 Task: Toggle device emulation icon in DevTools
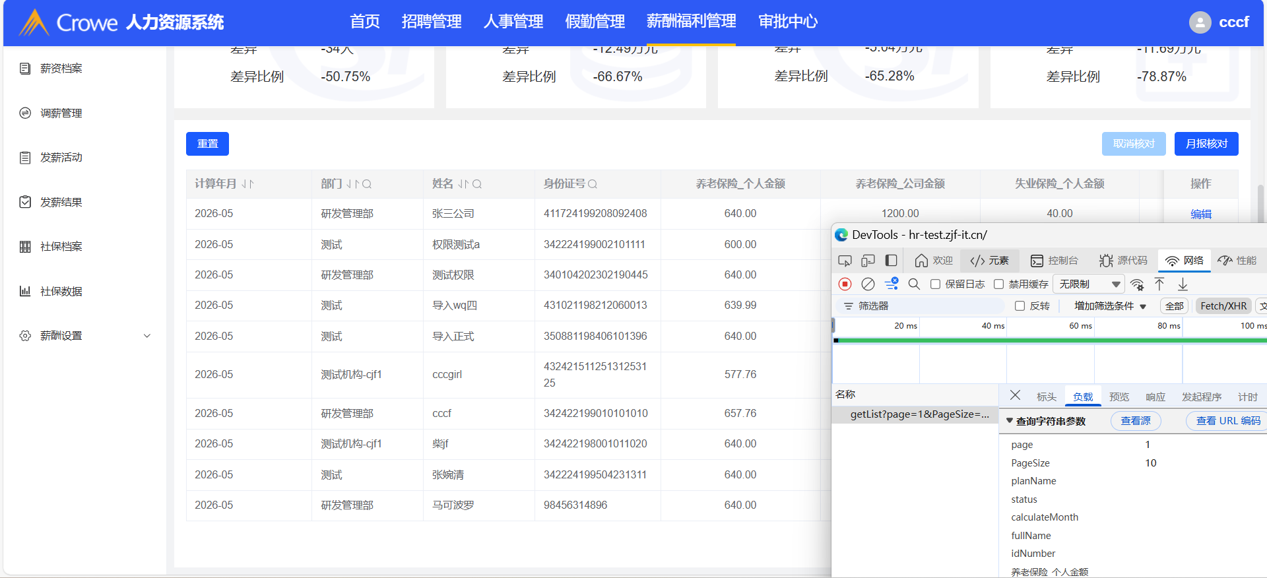coord(868,261)
